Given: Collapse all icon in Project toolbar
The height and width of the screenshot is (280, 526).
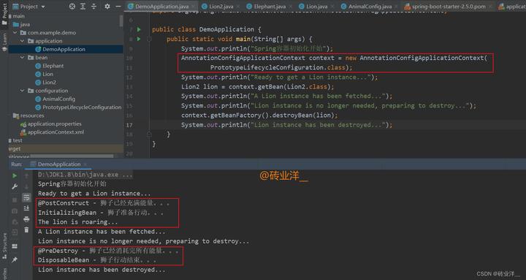Looking at the screenshot, I should point(94,7).
